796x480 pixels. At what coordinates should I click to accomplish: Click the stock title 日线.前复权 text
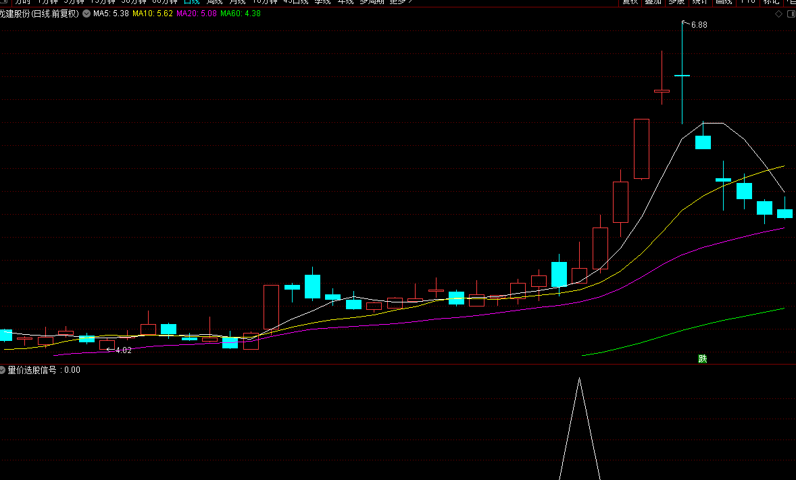tap(40, 14)
